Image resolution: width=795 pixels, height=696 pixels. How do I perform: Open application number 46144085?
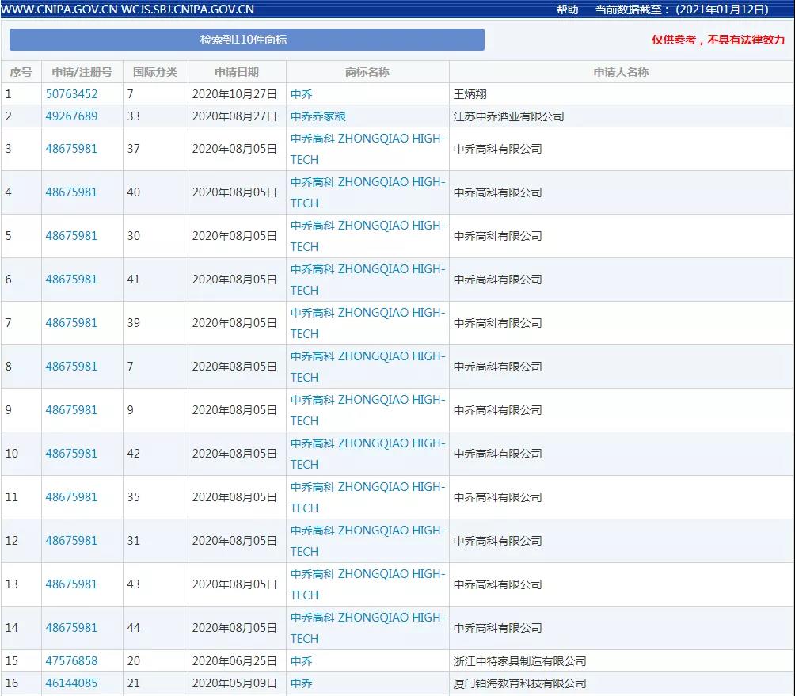coord(71,683)
